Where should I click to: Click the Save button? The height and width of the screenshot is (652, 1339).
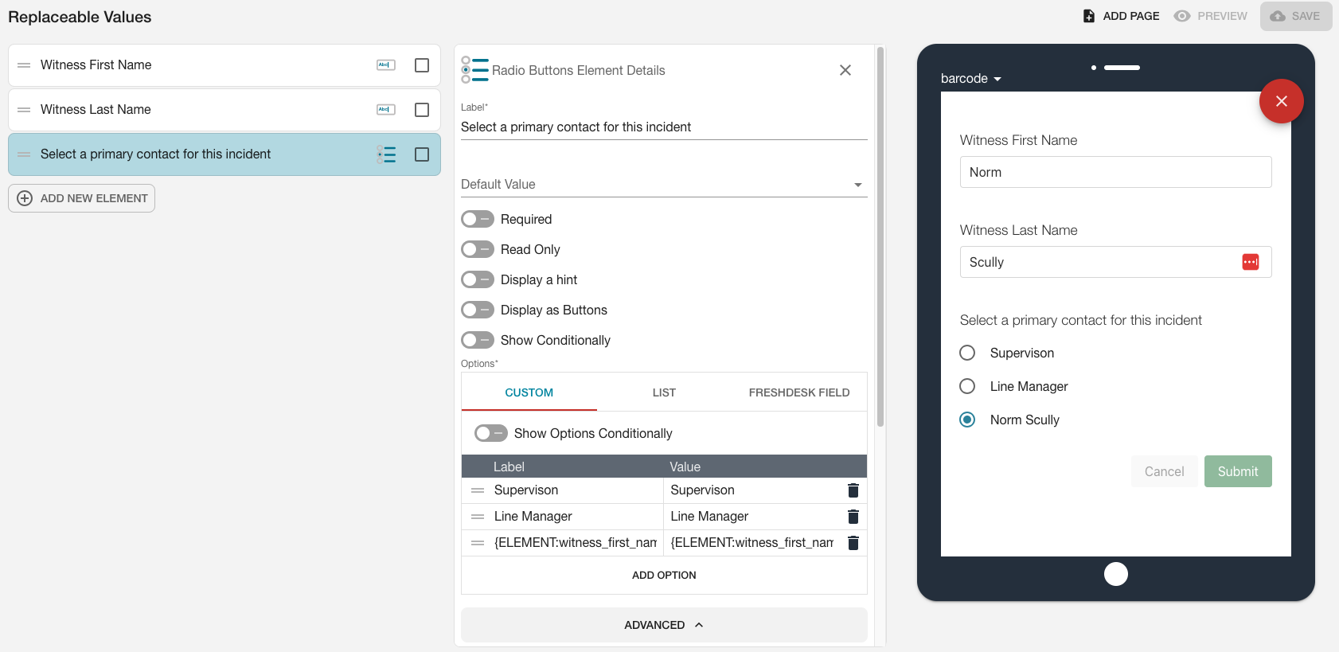tap(1296, 16)
